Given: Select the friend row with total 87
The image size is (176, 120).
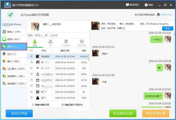Looking at the screenshot, I should pyautogui.click(x=58, y=92).
